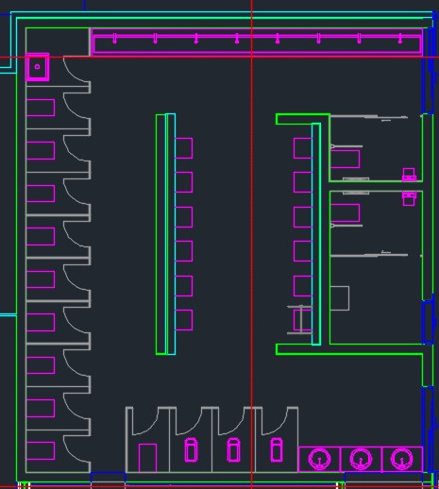Click the first urinal symbol in bottom stalls
This screenshot has height=489, width=439.
191,450
